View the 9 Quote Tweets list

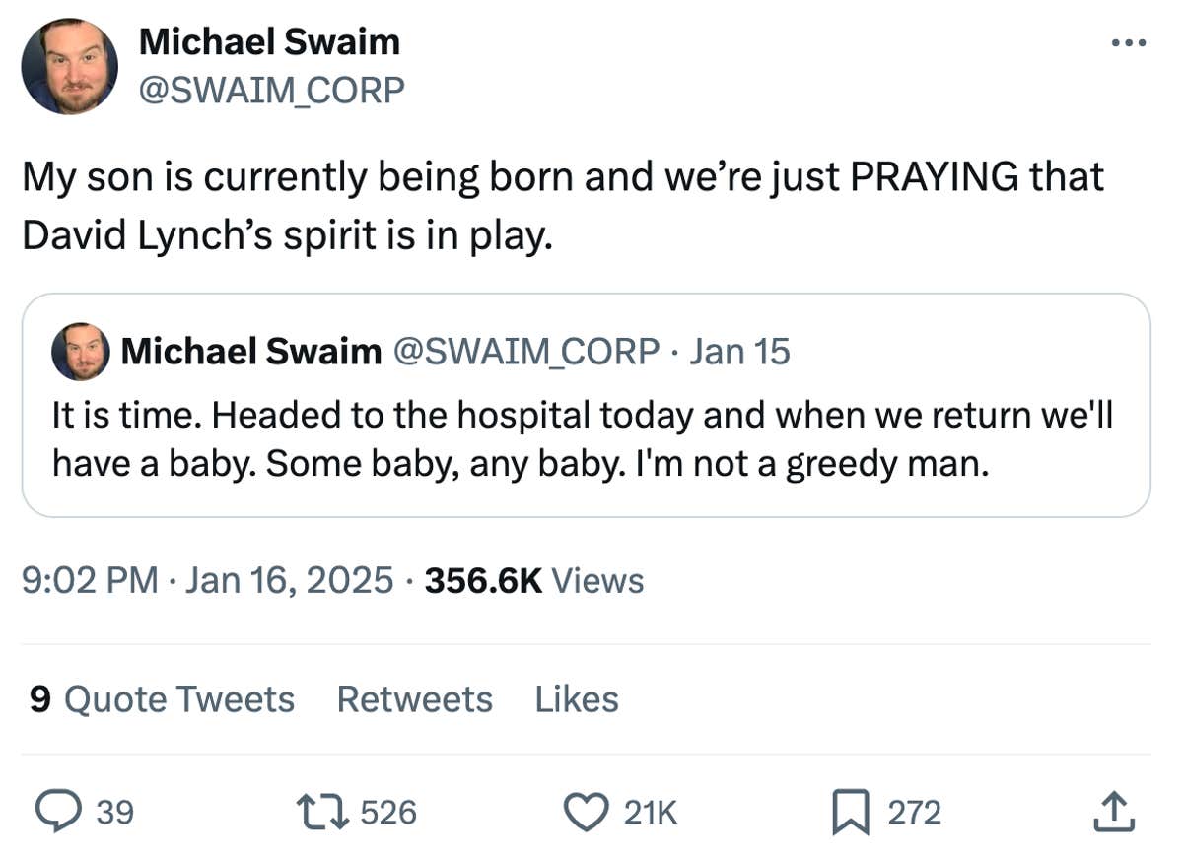pos(162,699)
